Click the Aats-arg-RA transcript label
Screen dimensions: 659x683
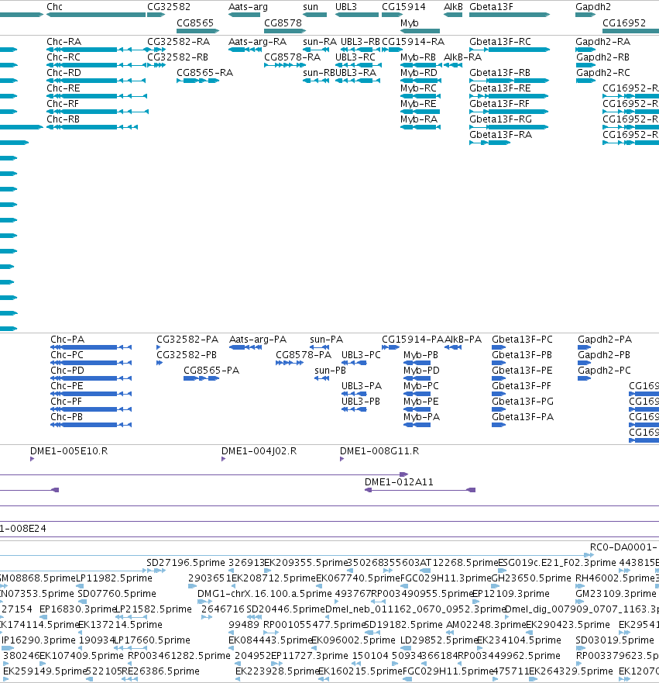coord(258,42)
